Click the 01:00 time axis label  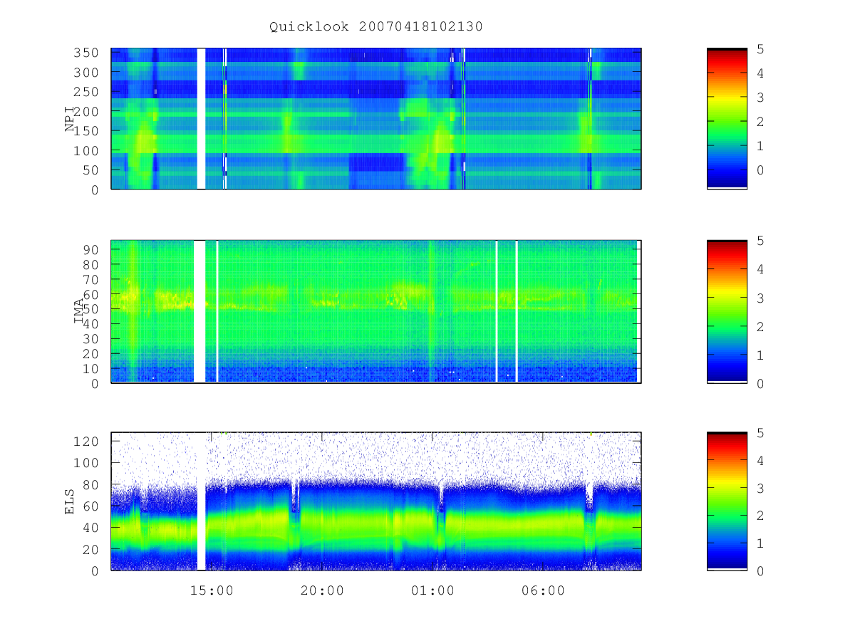click(x=432, y=590)
